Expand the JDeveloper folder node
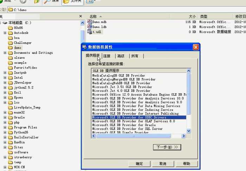Viewport: 246px width, 171px height. [5, 83]
